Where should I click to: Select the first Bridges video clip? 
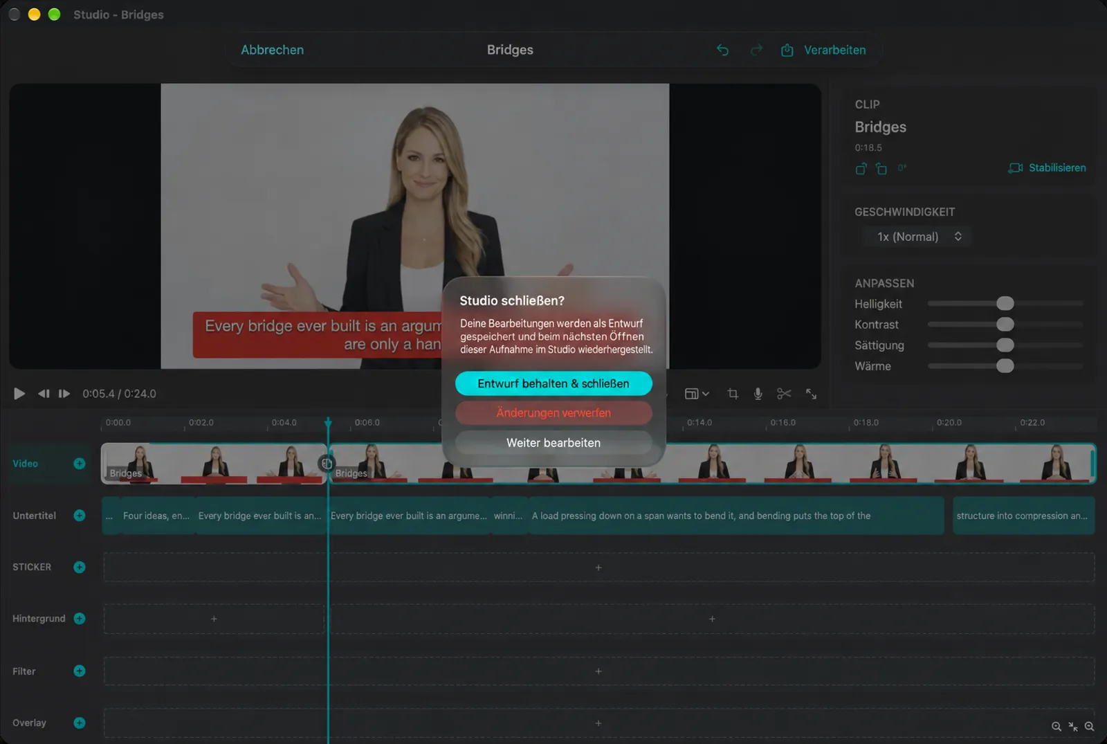[x=214, y=464]
